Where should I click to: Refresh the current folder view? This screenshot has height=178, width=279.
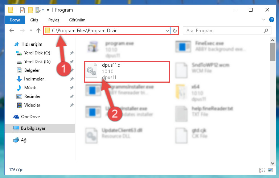(x=175, y=30)
